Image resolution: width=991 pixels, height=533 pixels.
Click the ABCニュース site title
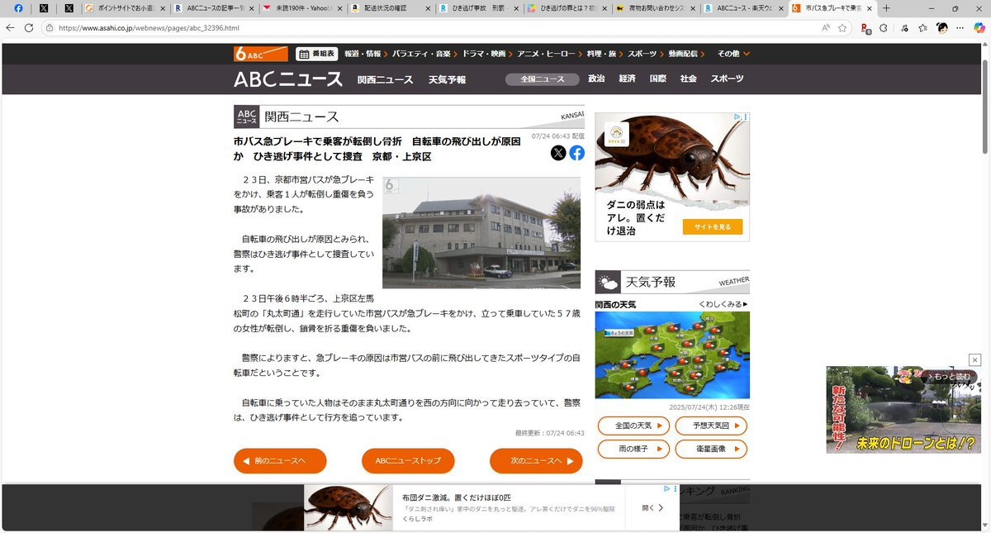coord(288,79)
